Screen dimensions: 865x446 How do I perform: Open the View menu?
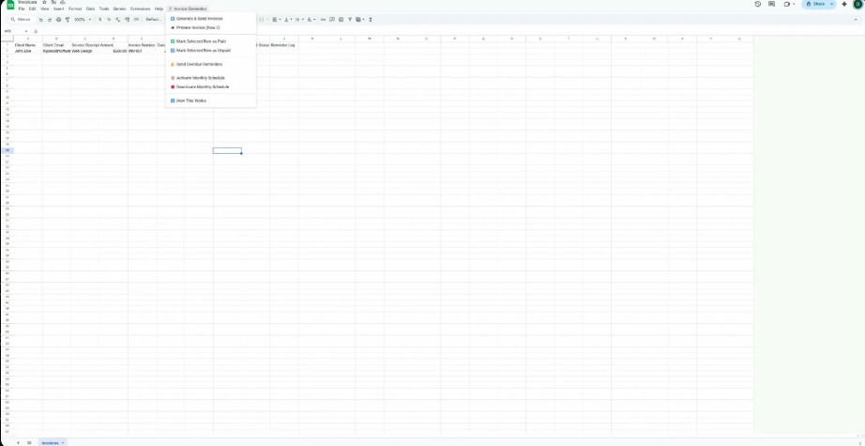coord(44,8)
